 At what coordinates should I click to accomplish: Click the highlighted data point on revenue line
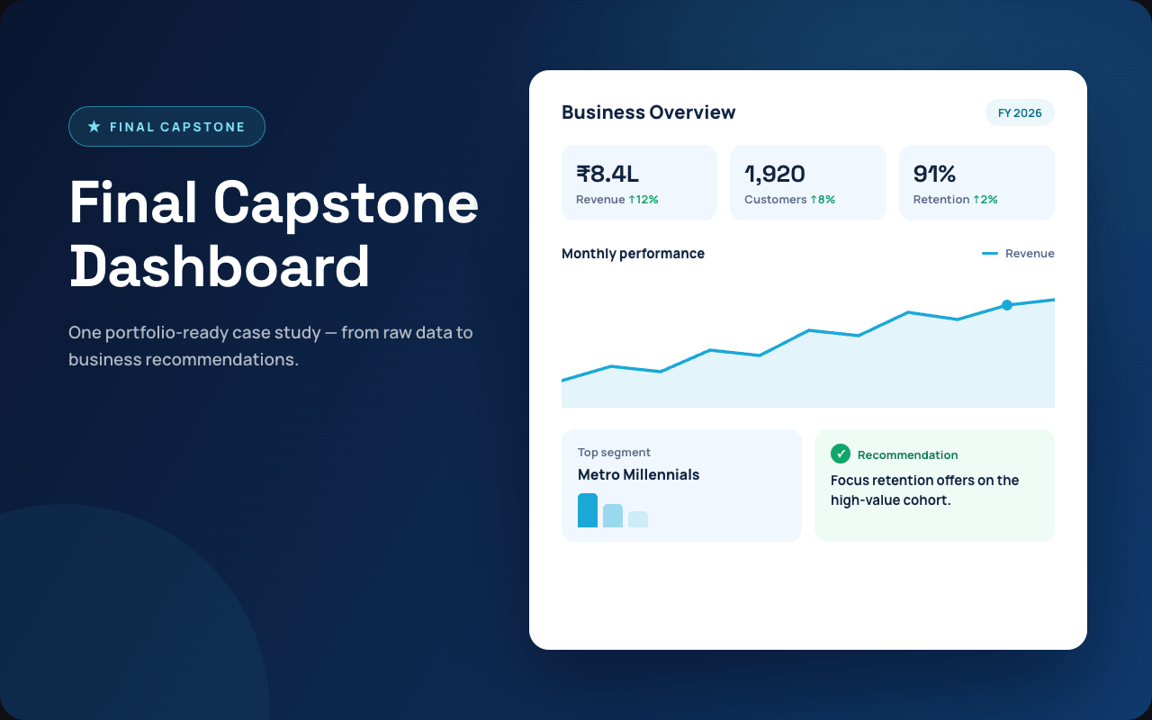[x=1007, y=305]
